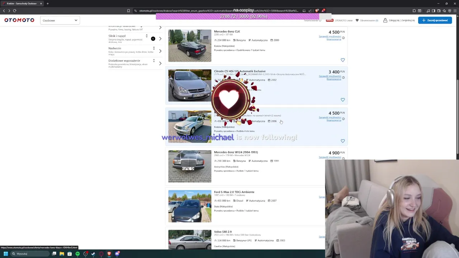This screenshot has width=459, height=258.
Task: Open the Brave Shields icon in the address bar
Action: [x=317, y=11]
